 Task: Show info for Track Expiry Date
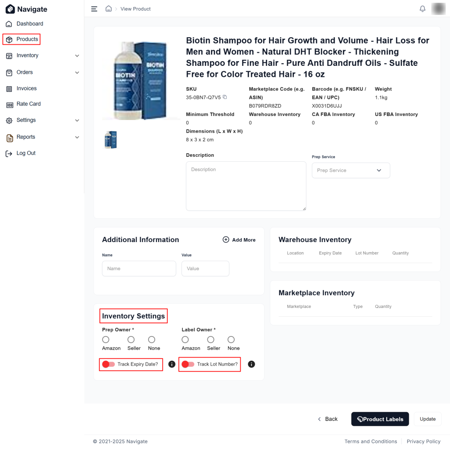tap(172, 364)
